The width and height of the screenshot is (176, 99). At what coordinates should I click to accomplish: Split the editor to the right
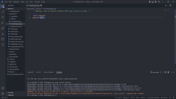tap(170, 5)
